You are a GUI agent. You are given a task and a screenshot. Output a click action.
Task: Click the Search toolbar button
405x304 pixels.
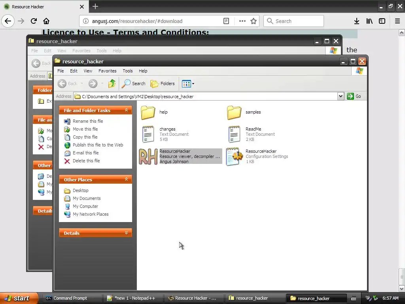tap(134, 84)
